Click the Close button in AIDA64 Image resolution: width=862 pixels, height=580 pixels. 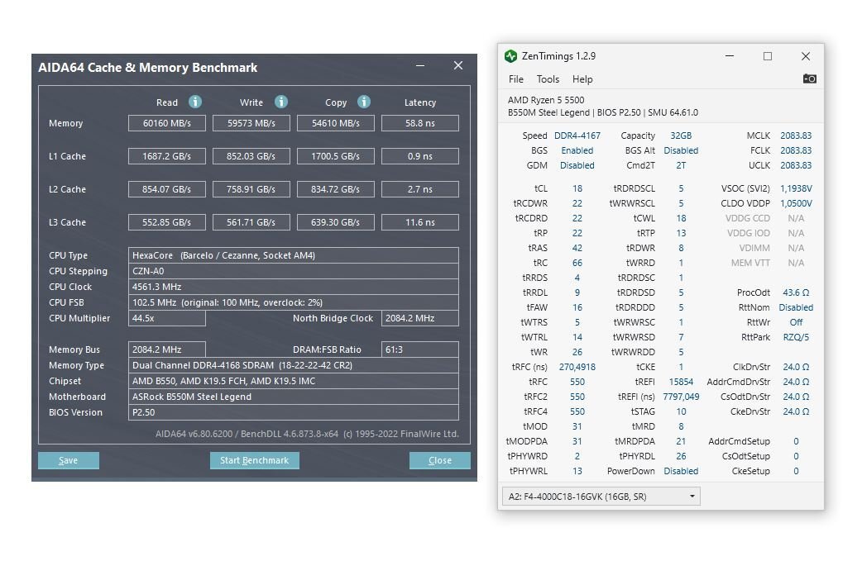click(440, 460)
